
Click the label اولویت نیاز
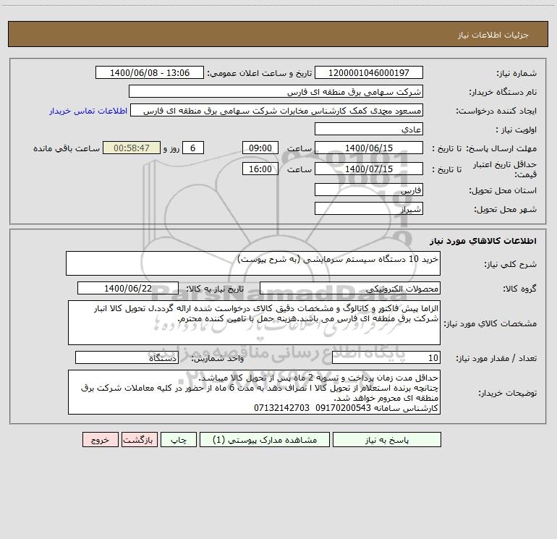pyautogui.click(x=516, y=130)
